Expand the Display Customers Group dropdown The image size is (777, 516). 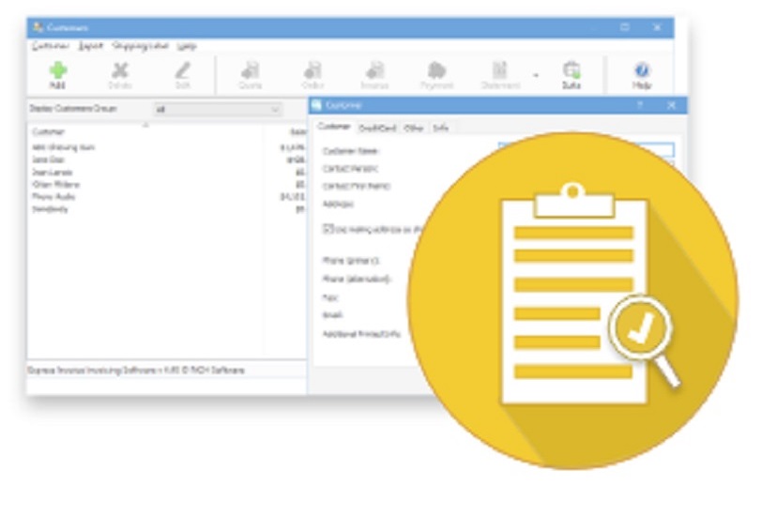tap(274, 110)
